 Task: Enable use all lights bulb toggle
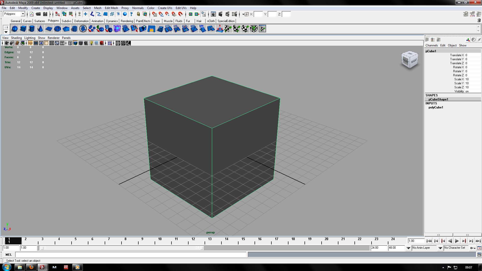[x=91, y=43]
